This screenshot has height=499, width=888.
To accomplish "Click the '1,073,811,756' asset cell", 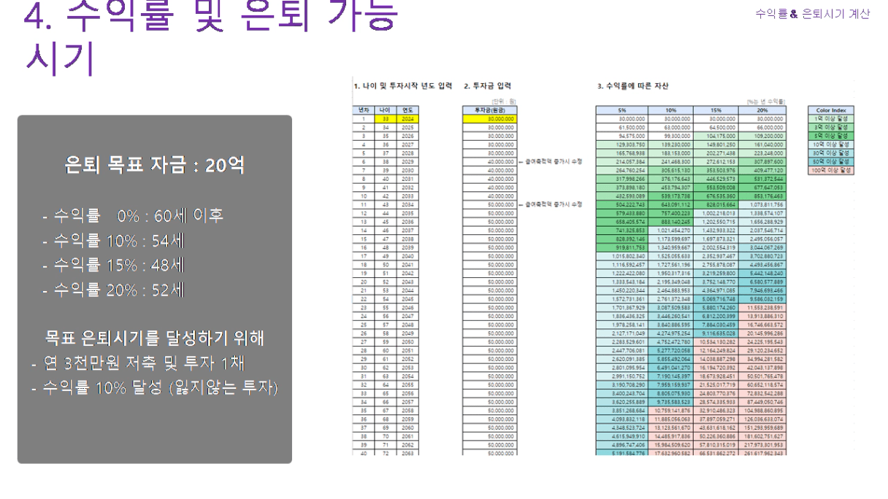I will pos(762,204).
